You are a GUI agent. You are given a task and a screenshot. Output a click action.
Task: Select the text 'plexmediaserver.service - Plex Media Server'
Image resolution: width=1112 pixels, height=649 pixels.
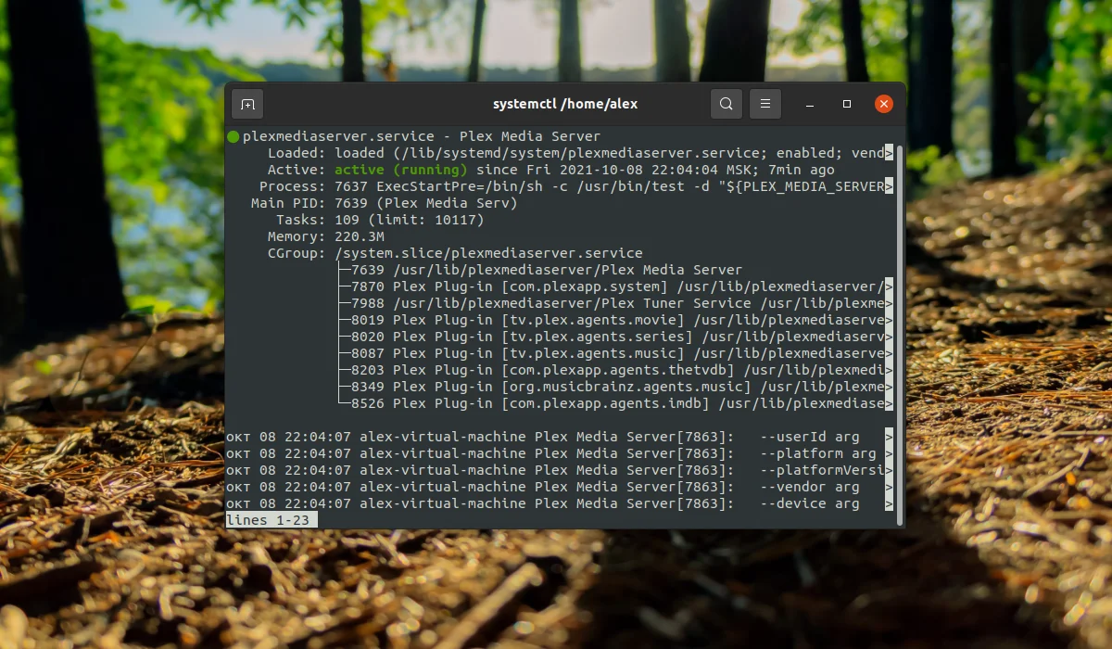(x=422, y=136)
